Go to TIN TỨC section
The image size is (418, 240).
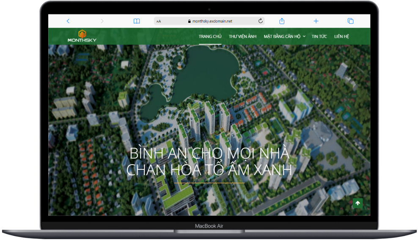319,36
